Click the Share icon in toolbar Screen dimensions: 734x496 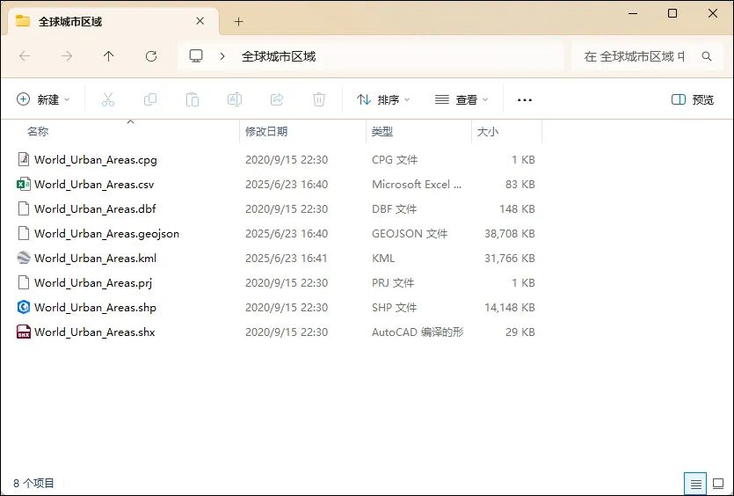point(277,99)
